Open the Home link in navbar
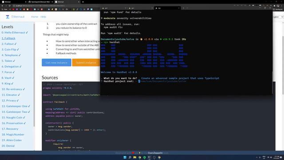The image size is (284, 160). (x=35, y=17)
